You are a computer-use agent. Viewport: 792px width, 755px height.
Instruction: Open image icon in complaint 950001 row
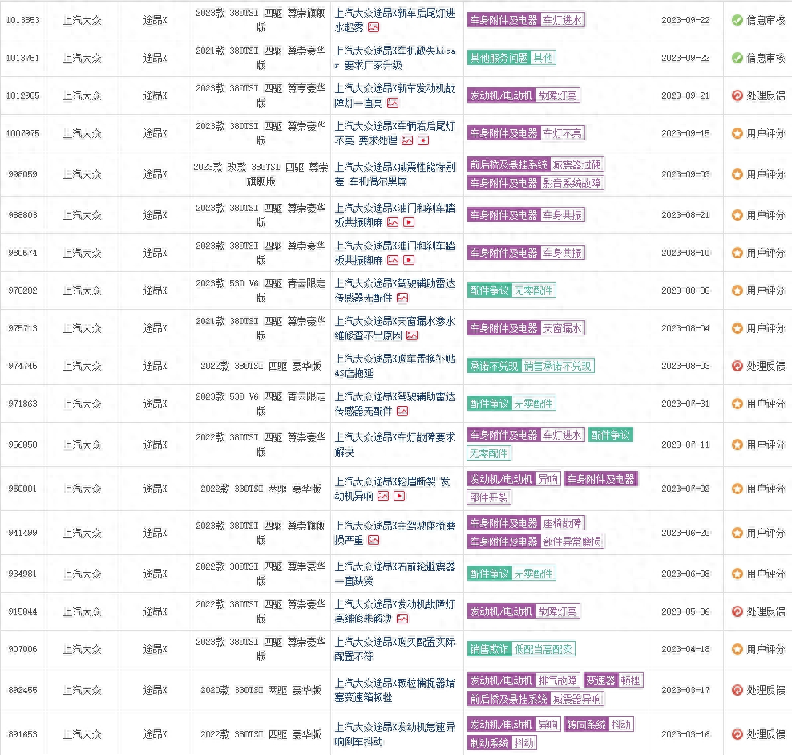pos(383,496)
